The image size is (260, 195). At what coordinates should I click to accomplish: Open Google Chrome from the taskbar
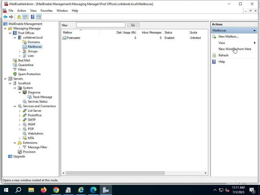point(56,190)
